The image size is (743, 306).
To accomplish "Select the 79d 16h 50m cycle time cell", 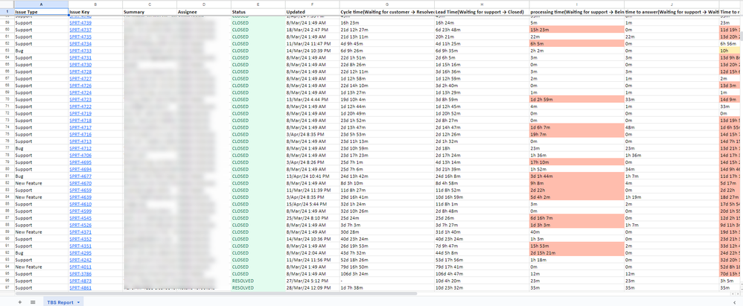I will [x=386, y=267].
